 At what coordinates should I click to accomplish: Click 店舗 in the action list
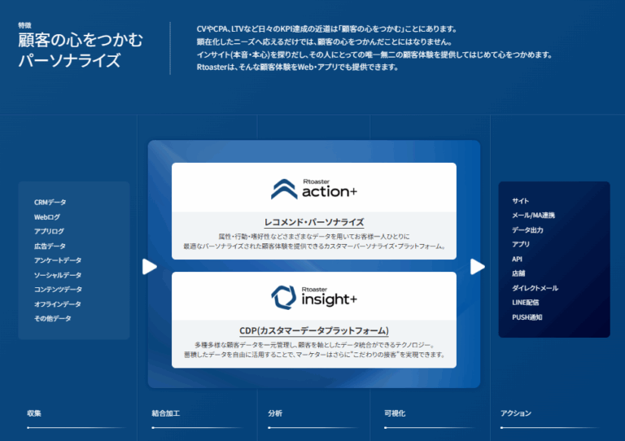(518, 273)
